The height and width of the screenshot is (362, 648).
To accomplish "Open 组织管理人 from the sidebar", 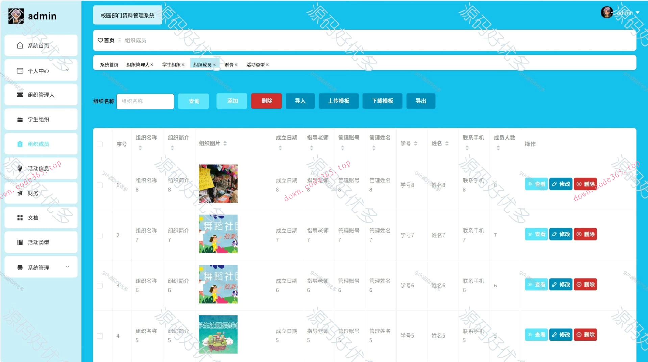I will tap(20, 95).
